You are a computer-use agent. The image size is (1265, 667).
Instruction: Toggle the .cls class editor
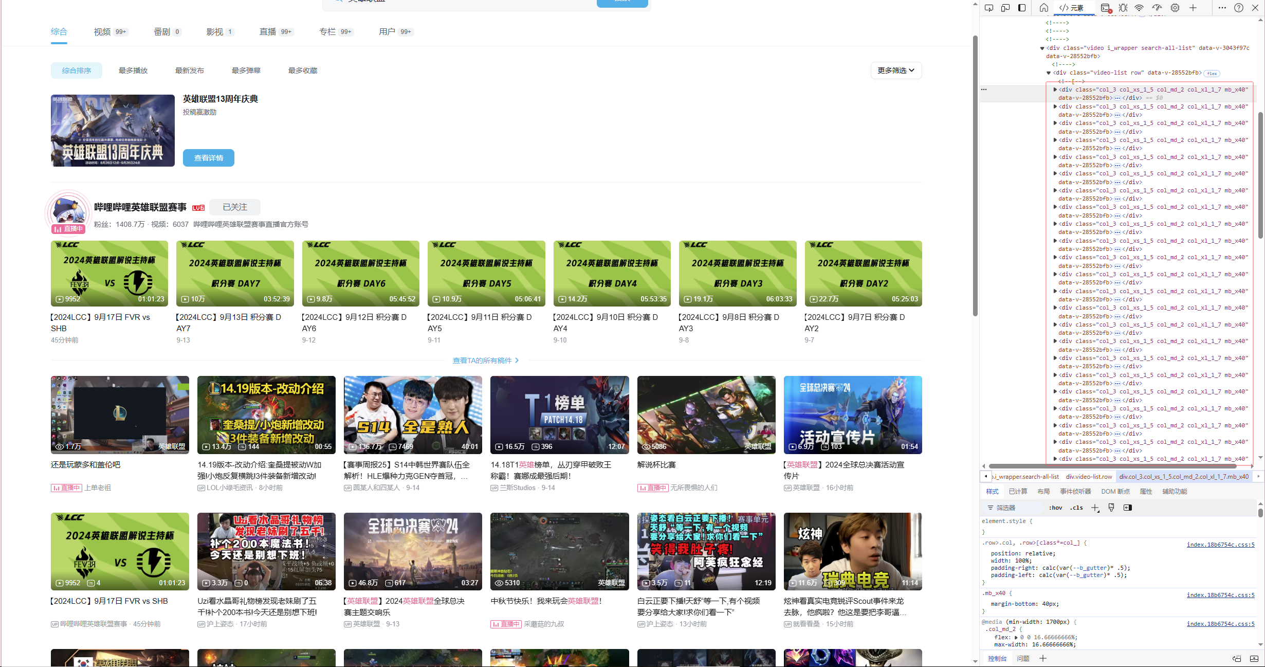(x=1076, y=508)
